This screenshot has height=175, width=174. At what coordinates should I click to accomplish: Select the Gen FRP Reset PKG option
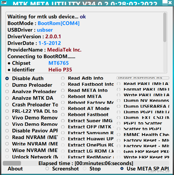point(143,152)
